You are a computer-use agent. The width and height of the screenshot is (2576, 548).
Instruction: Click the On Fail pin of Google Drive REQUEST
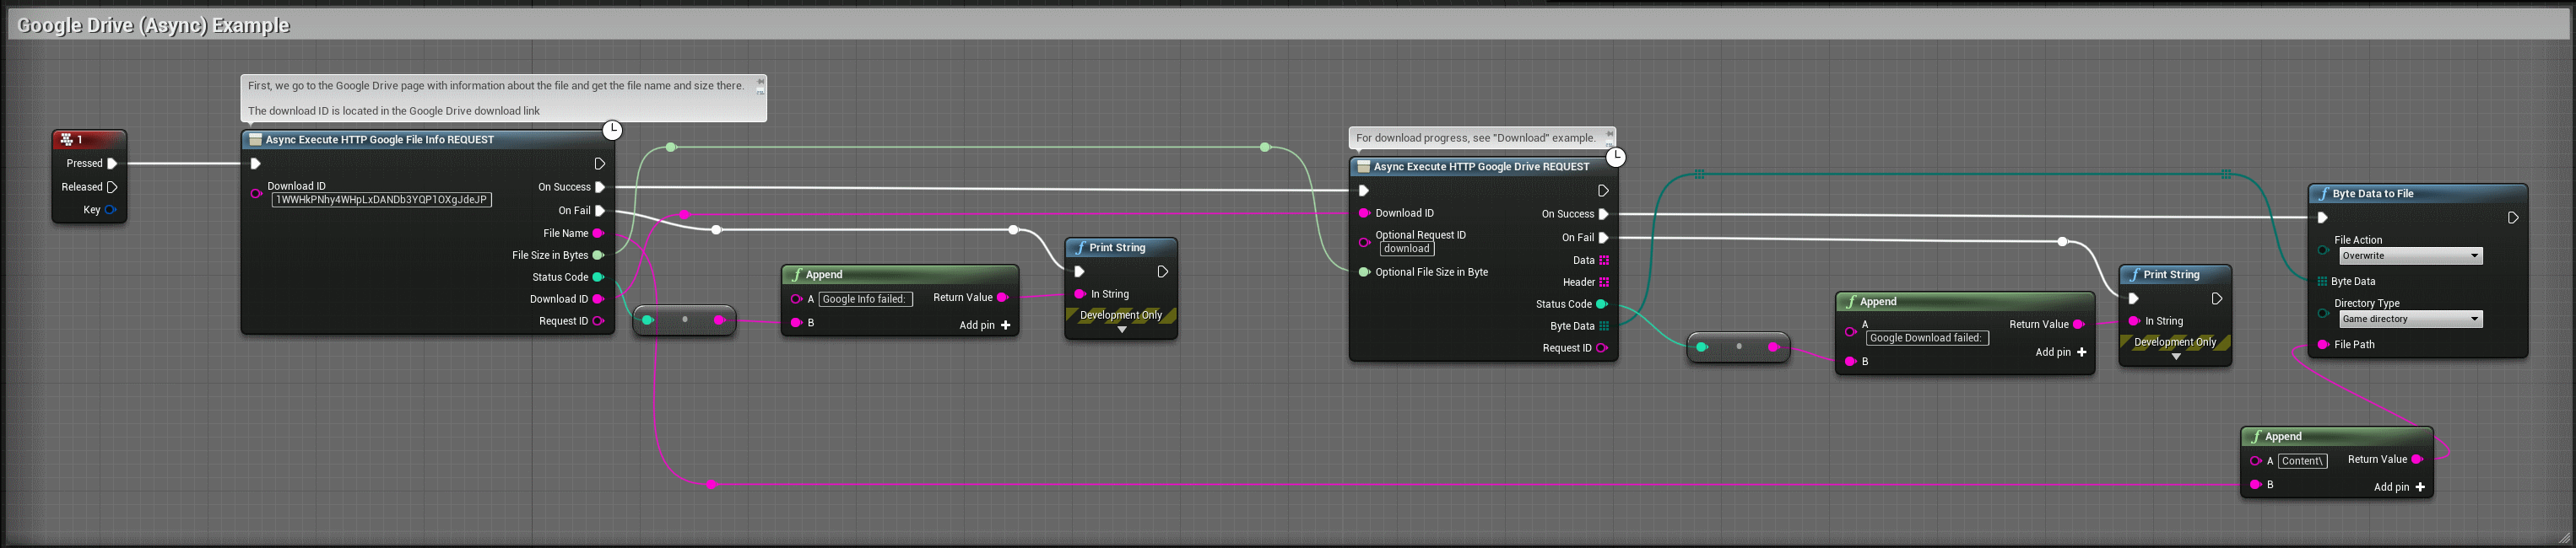1603,238
